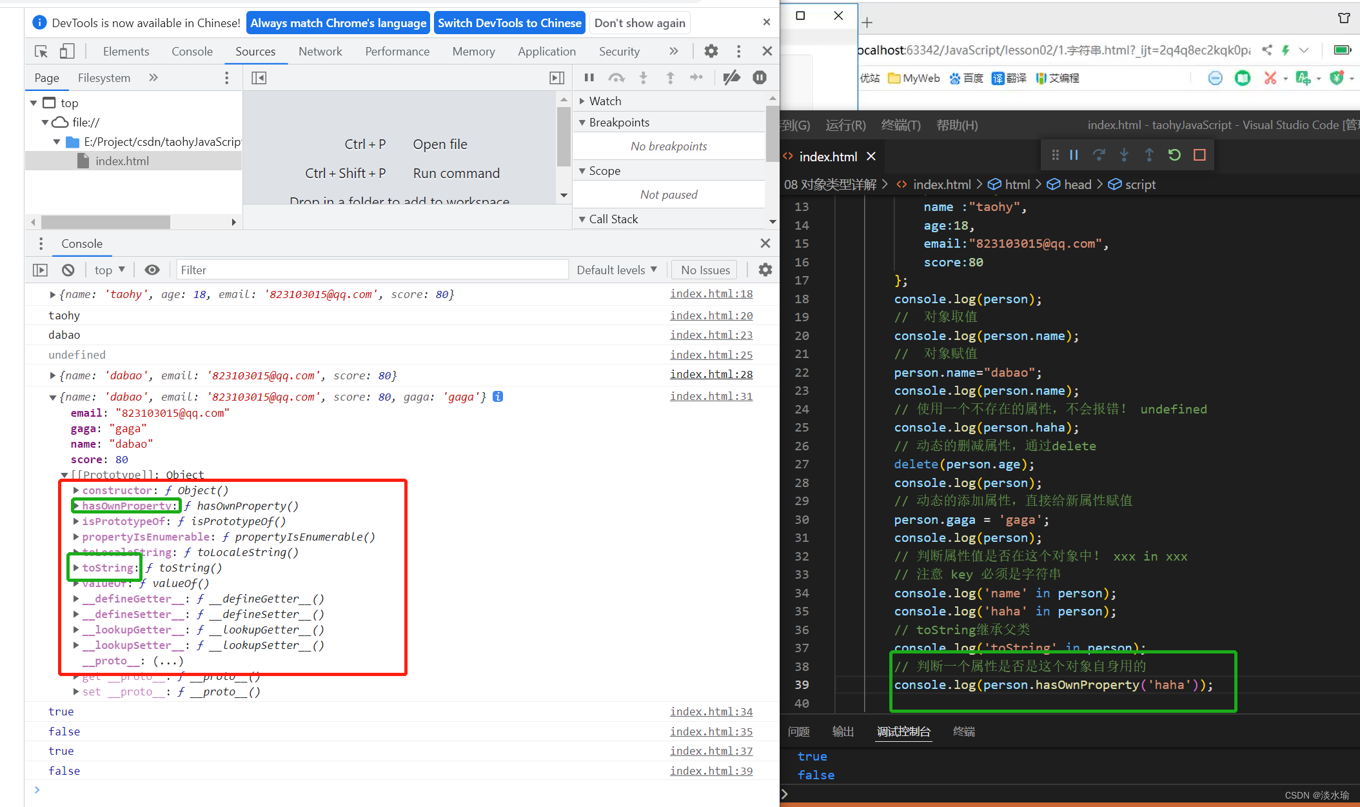Image resolution: width=1360 pixels, height=807 pixels.
Task: Click the inspect element picker icon
Action: [41, 52]
